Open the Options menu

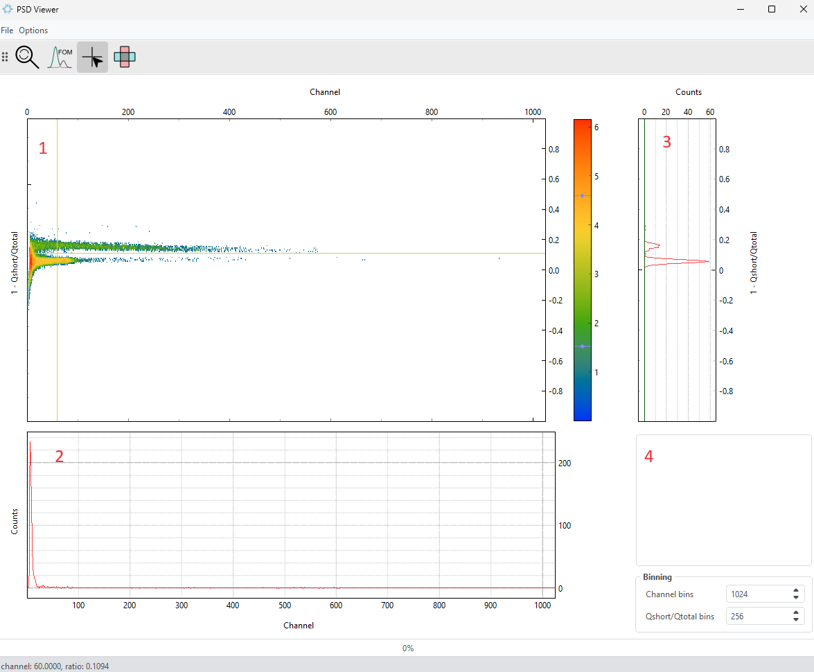tap(33, 30)
